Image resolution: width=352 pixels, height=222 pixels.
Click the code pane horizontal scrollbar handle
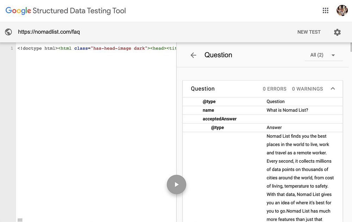click(20, 220)
